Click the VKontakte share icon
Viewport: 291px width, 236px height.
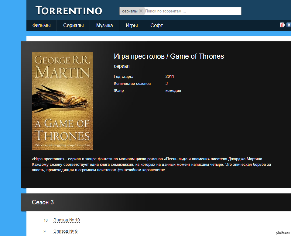pos(288,25)
